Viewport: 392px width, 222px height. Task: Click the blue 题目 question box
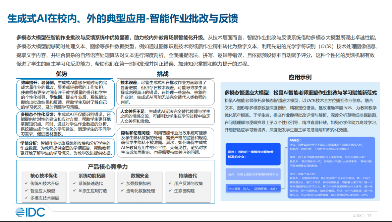pos(253,154)
